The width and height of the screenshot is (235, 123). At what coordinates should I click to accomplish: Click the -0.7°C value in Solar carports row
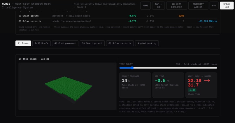pyautogui.click(x=132, y=21)
